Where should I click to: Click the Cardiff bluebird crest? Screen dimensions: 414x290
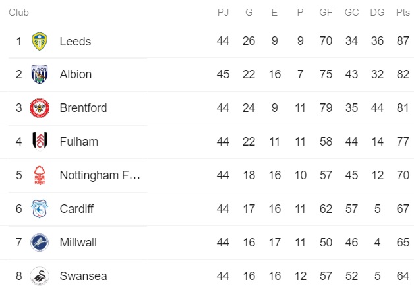coord(40,209)
